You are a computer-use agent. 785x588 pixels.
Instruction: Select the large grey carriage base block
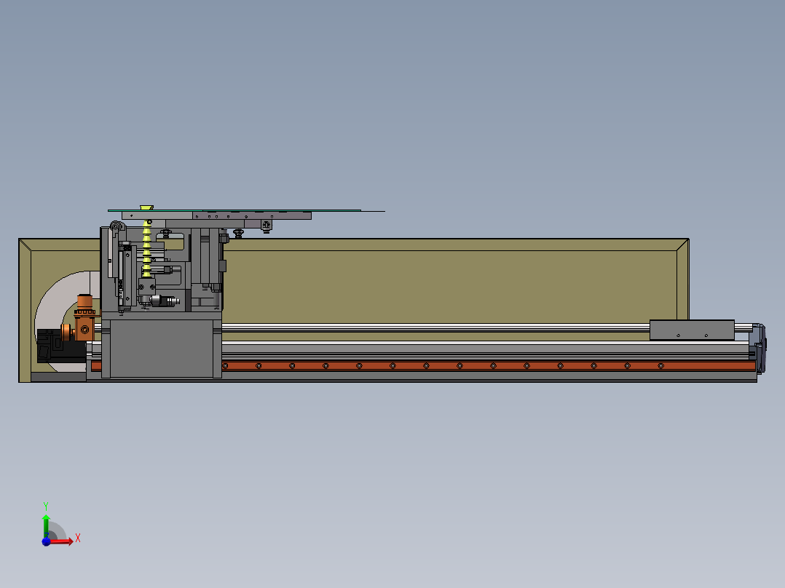pyautogui.click(x=161, y=345)
